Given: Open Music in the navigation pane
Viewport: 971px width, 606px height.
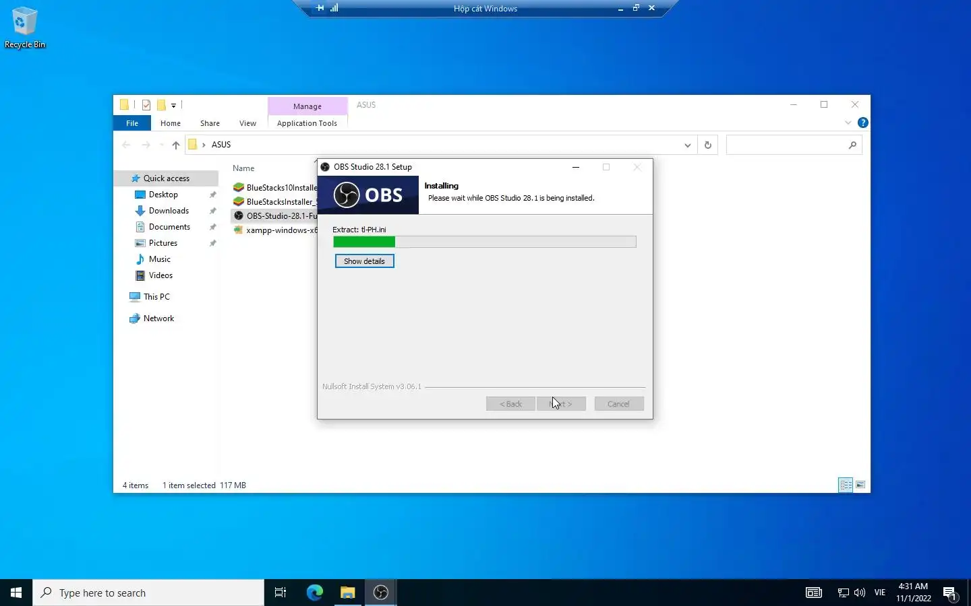Looking at the screenshot, I should pyautogui.click(x=160, y=259).
